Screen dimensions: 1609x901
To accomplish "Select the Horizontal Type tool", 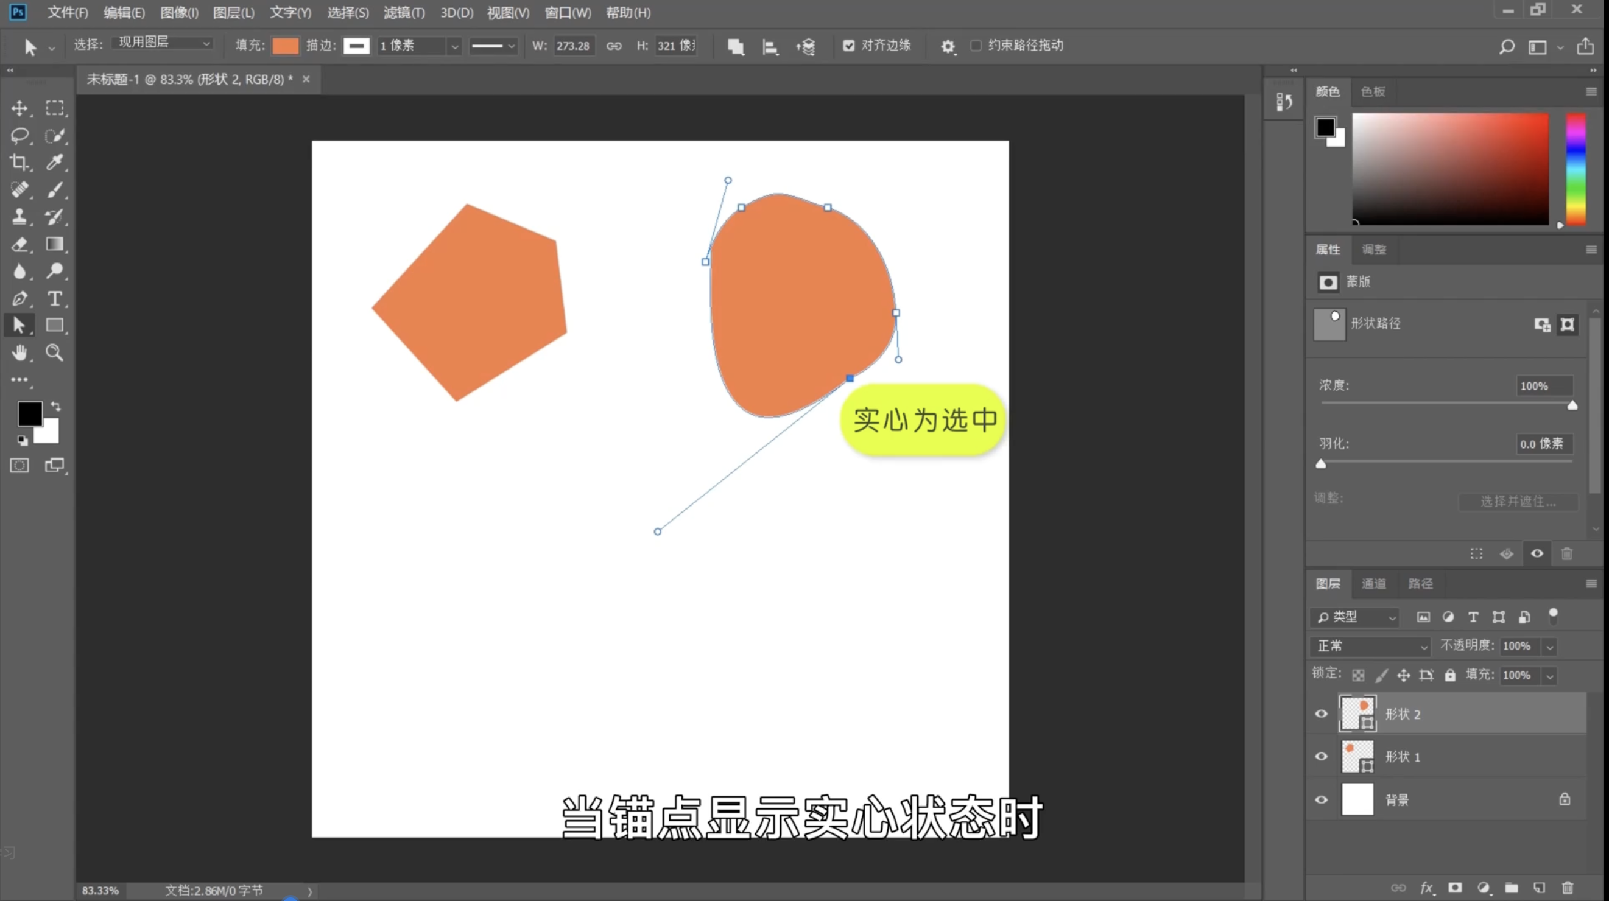I will click(x=54, y=298).
